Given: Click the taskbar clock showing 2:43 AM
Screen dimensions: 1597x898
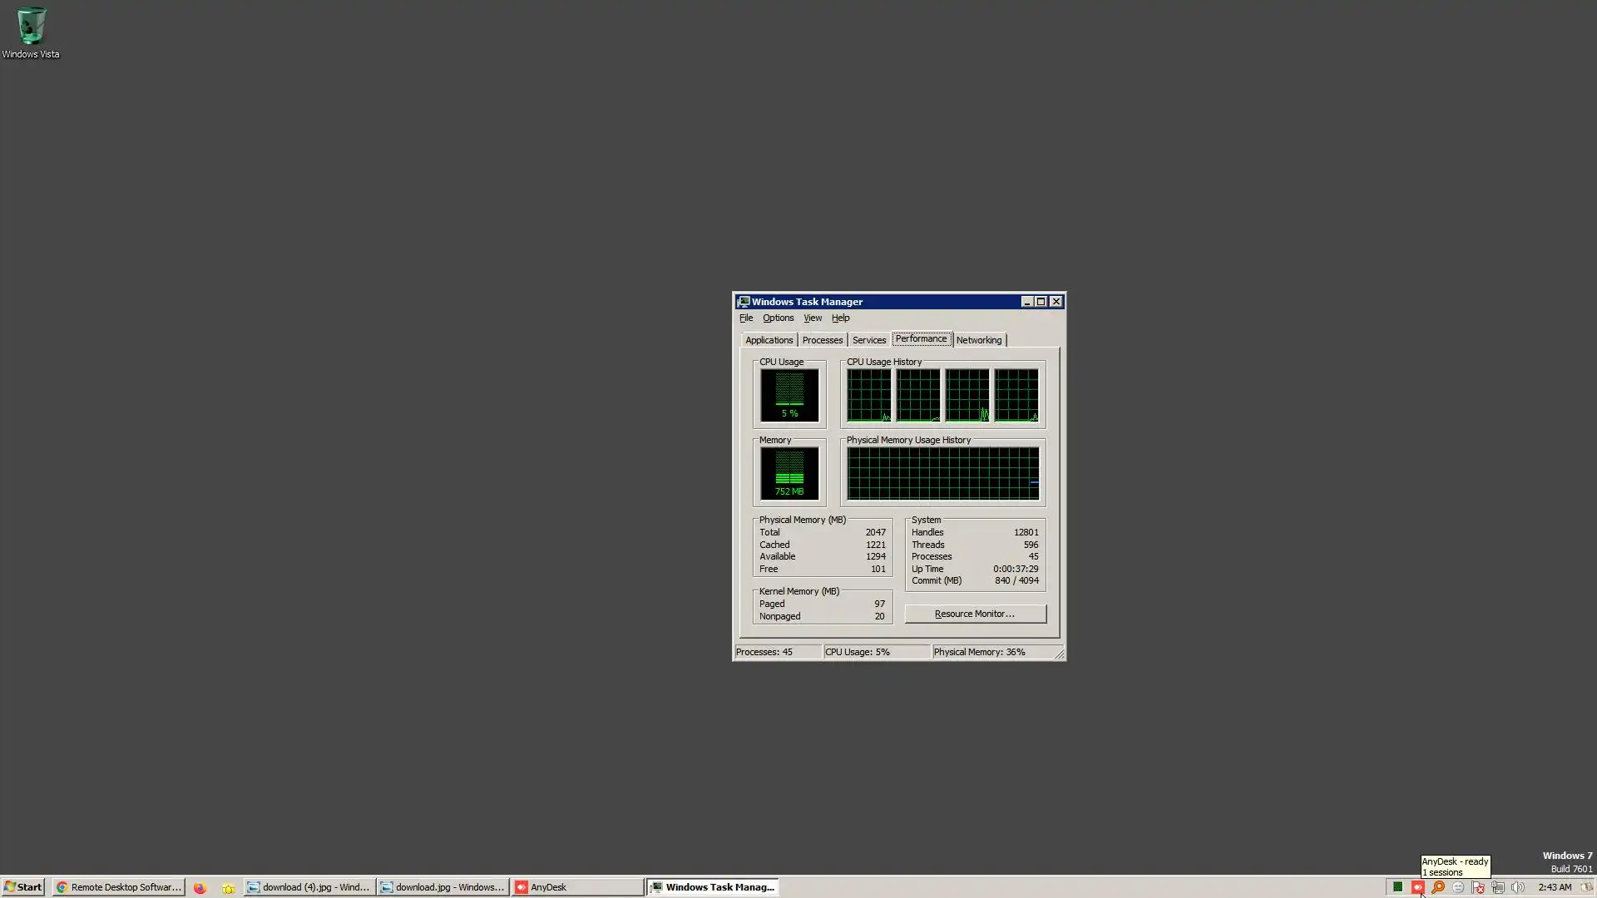Looking at the screenshot, I should (1554, 887).
